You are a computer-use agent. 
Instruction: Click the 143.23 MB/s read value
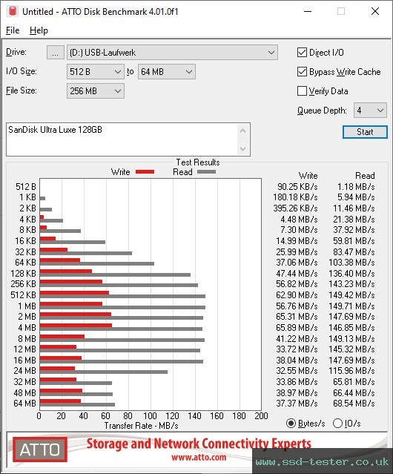tap(351, 284)
